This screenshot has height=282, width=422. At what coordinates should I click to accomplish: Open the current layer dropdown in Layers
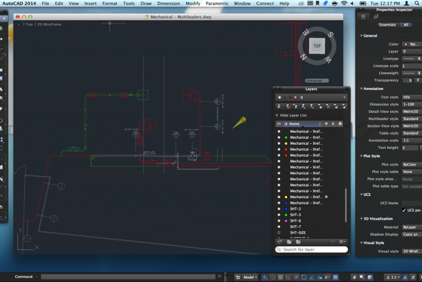click(344, 97)
